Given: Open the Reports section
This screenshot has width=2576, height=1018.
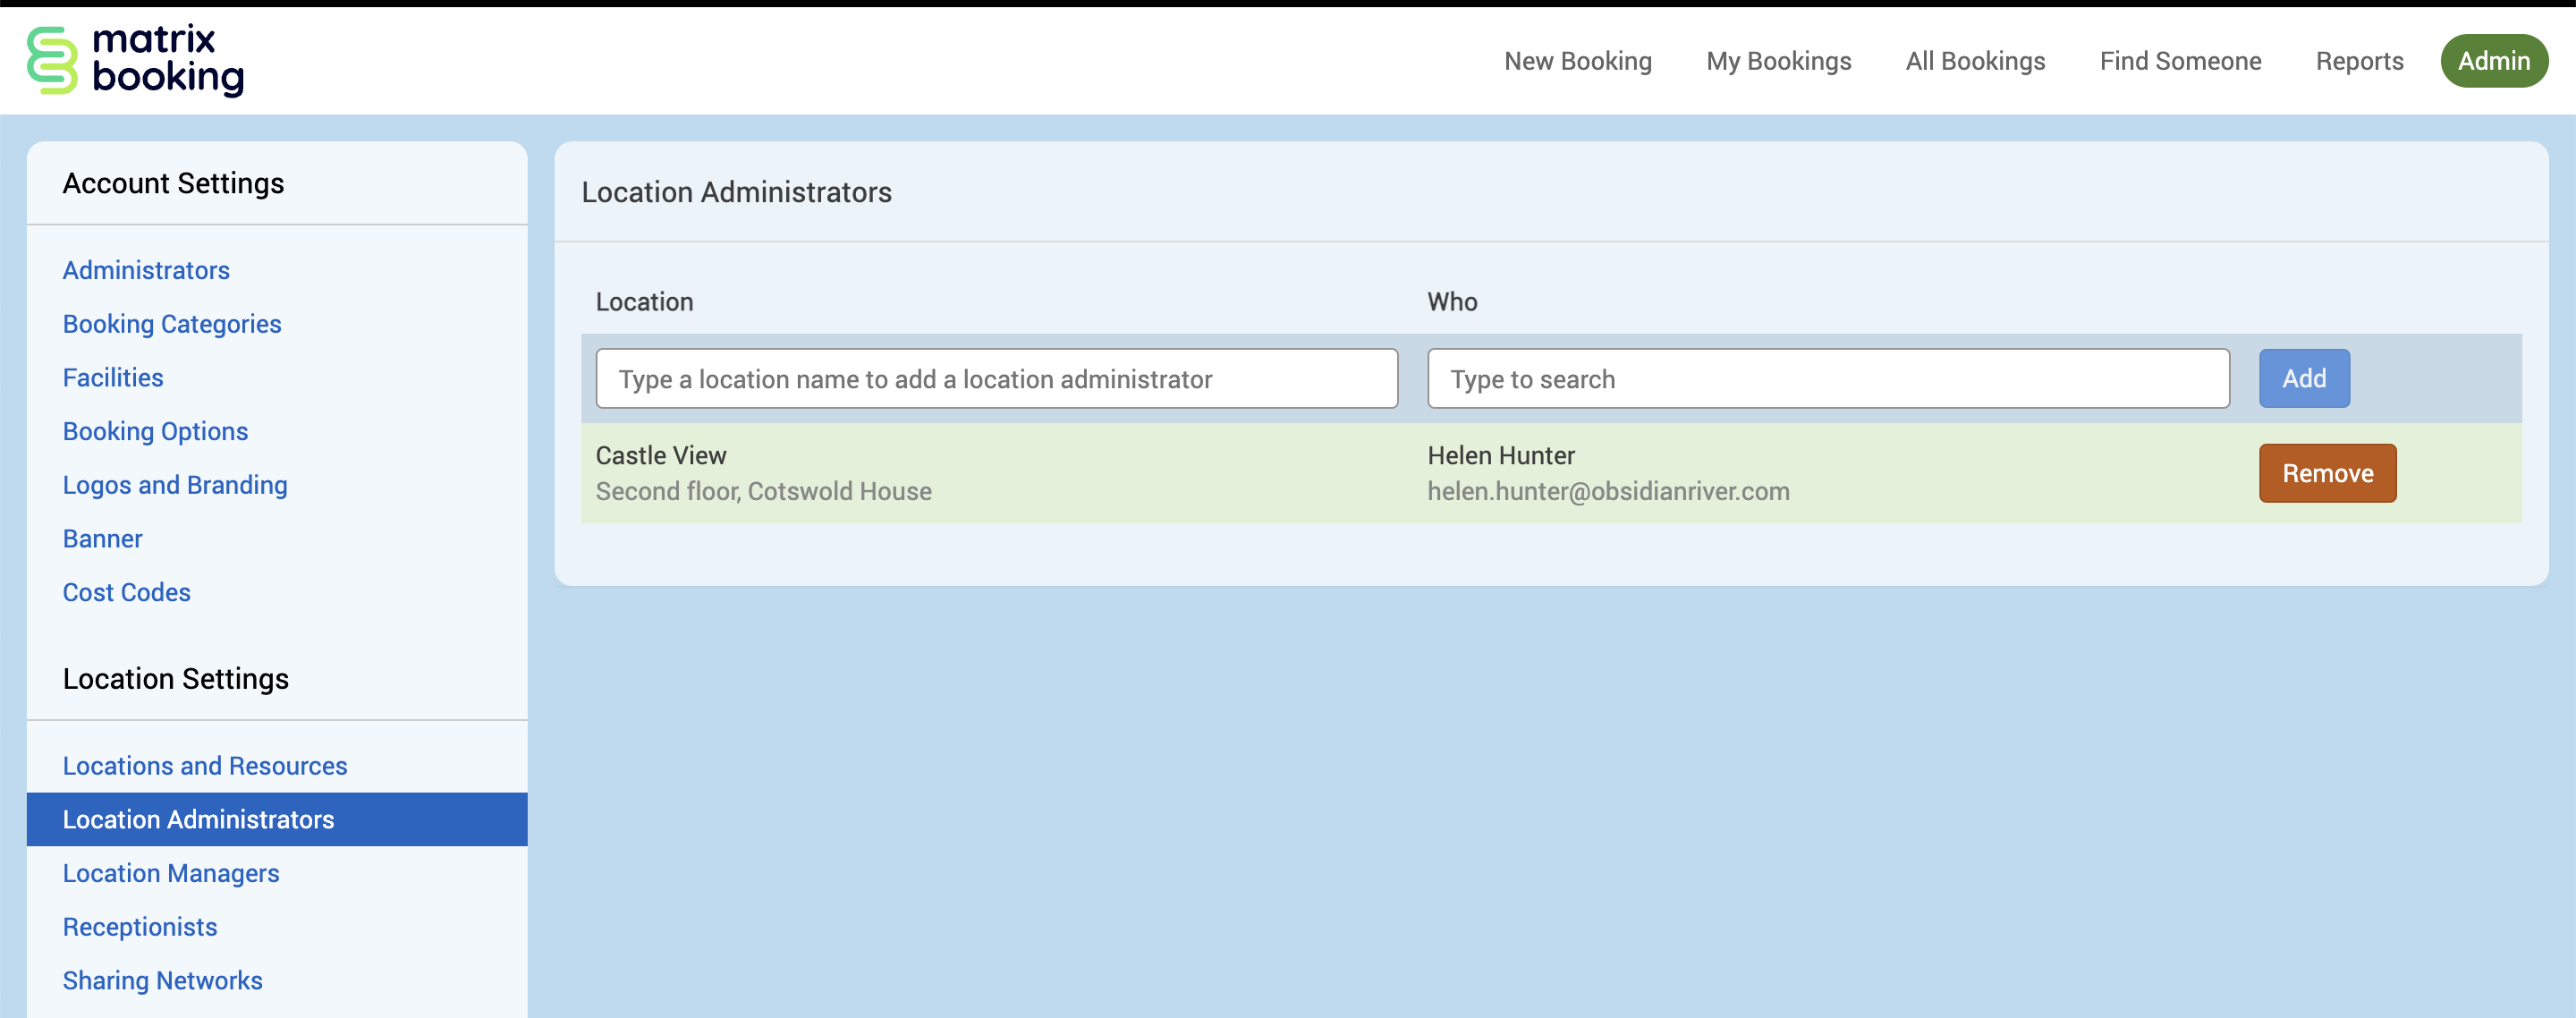Looking at the screenshot, I should coord(2359,61).
